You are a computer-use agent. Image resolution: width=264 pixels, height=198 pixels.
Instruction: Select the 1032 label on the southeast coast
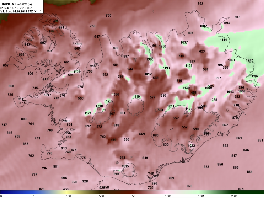tap(191, 146)
